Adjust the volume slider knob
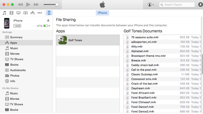The image size is (203, 114). tap(57, 5)
